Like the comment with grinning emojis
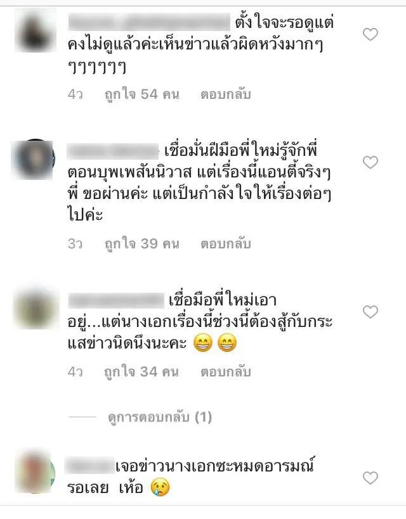Viewport: 406px width, 519px height. click(x=370, y=312)
